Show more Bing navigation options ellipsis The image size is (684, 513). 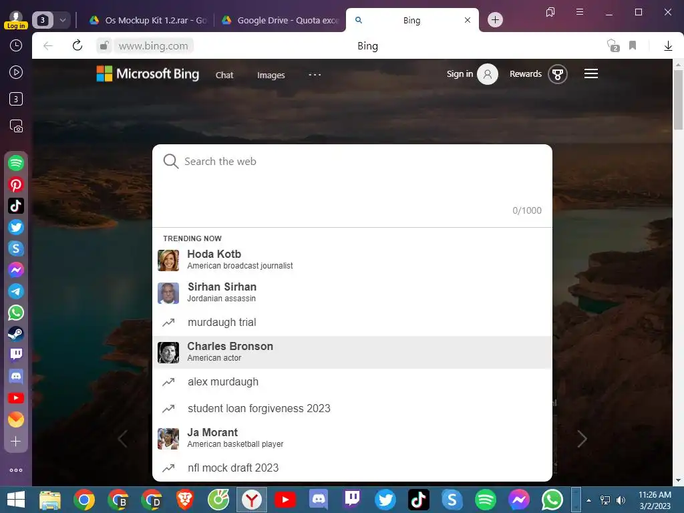pyautogui.click(x=315, y=75)
